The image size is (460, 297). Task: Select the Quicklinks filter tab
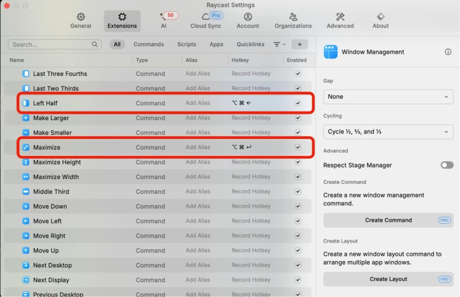click(x=251, y=44)
